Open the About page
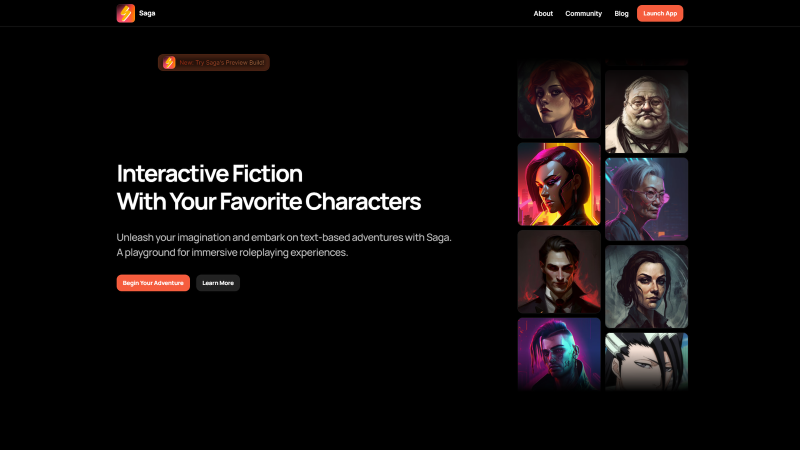 pyautogui.click(x=543, y=13)
